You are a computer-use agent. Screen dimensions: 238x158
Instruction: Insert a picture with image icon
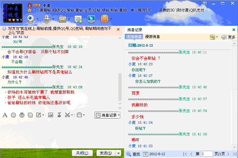51,115
